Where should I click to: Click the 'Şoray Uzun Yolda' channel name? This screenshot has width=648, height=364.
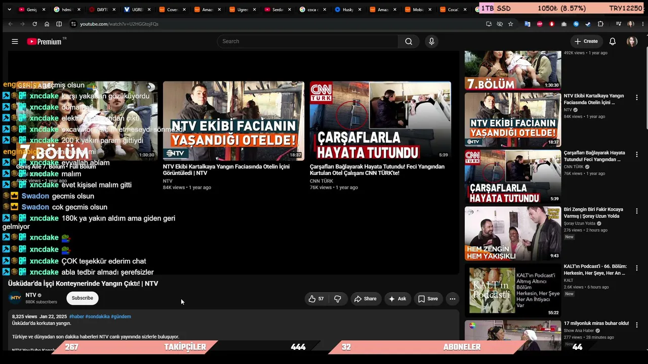580,223
